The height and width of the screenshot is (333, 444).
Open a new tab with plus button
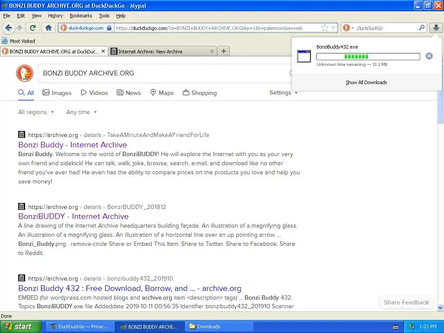point(224,51)
